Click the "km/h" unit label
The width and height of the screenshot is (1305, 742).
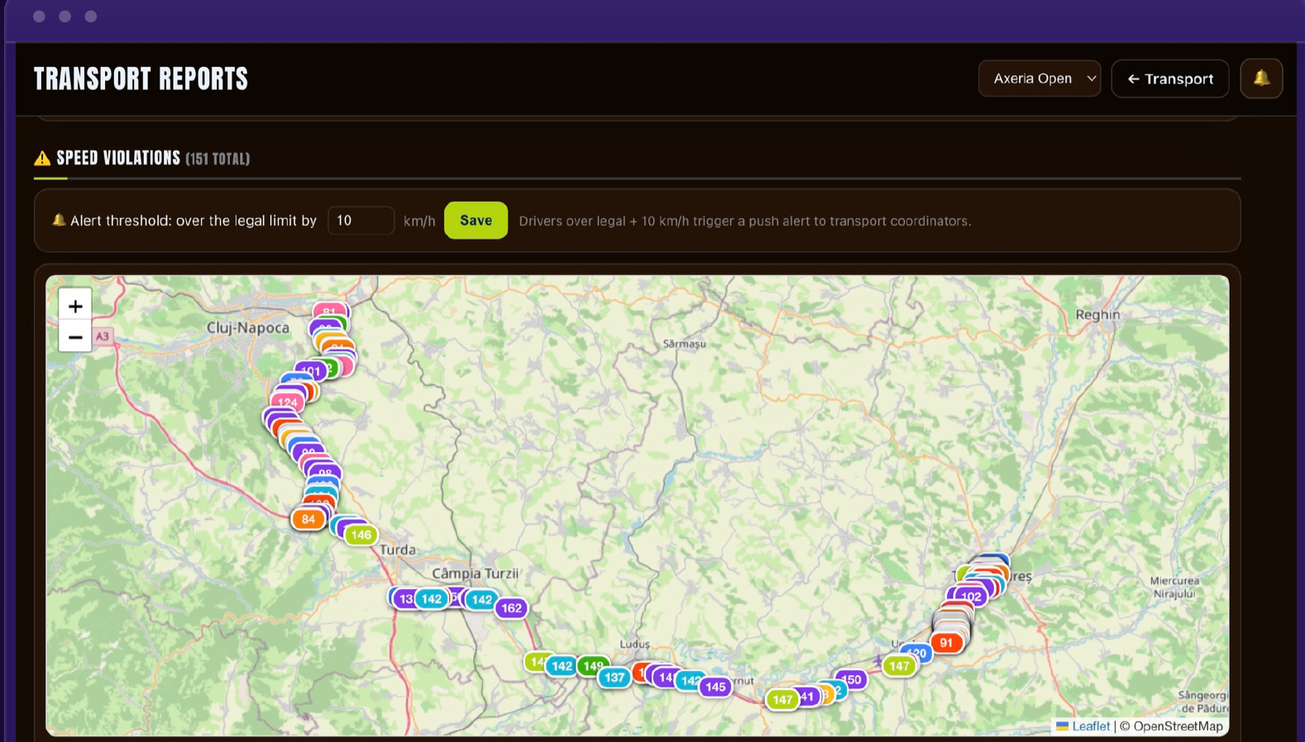pos(419,221)
